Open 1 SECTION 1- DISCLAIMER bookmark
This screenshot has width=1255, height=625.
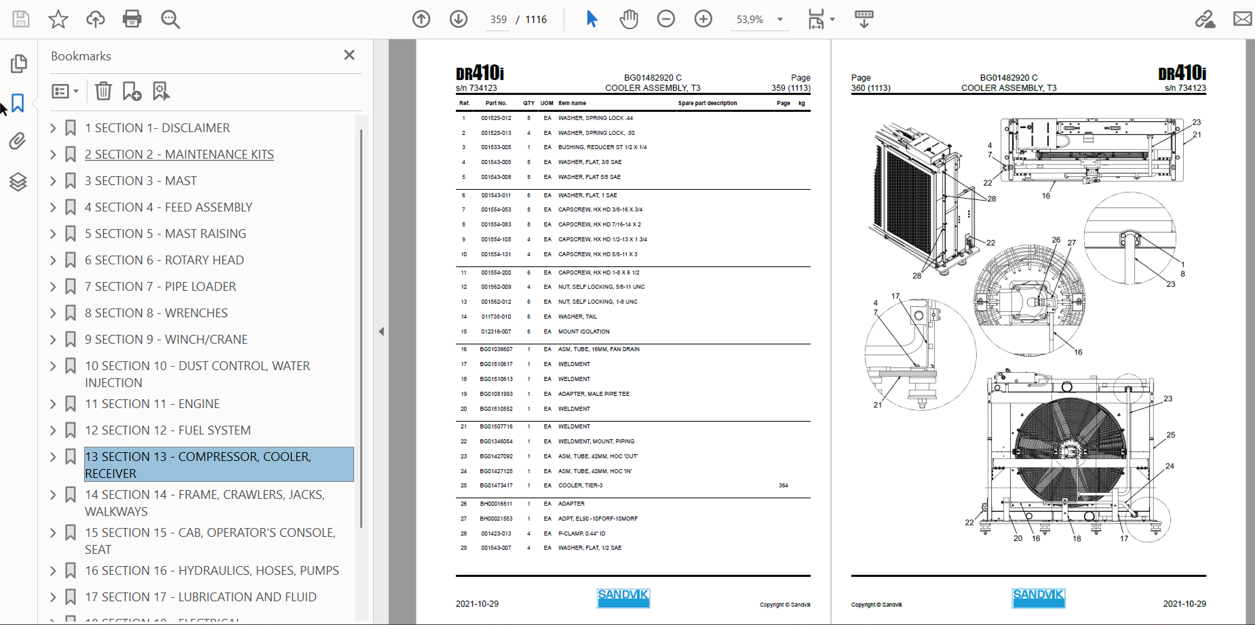pyautogui.click(x=157, y=127)
